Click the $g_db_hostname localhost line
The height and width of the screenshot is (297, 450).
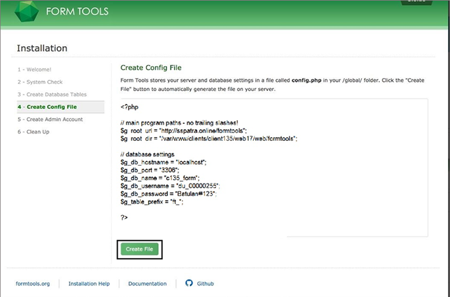pyautogui.click(x=163, y=162)
